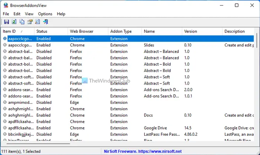The image size is (260, 155).
Task: Click the vertical scrollbar thumb on the right
Action: tap(257, 40)
